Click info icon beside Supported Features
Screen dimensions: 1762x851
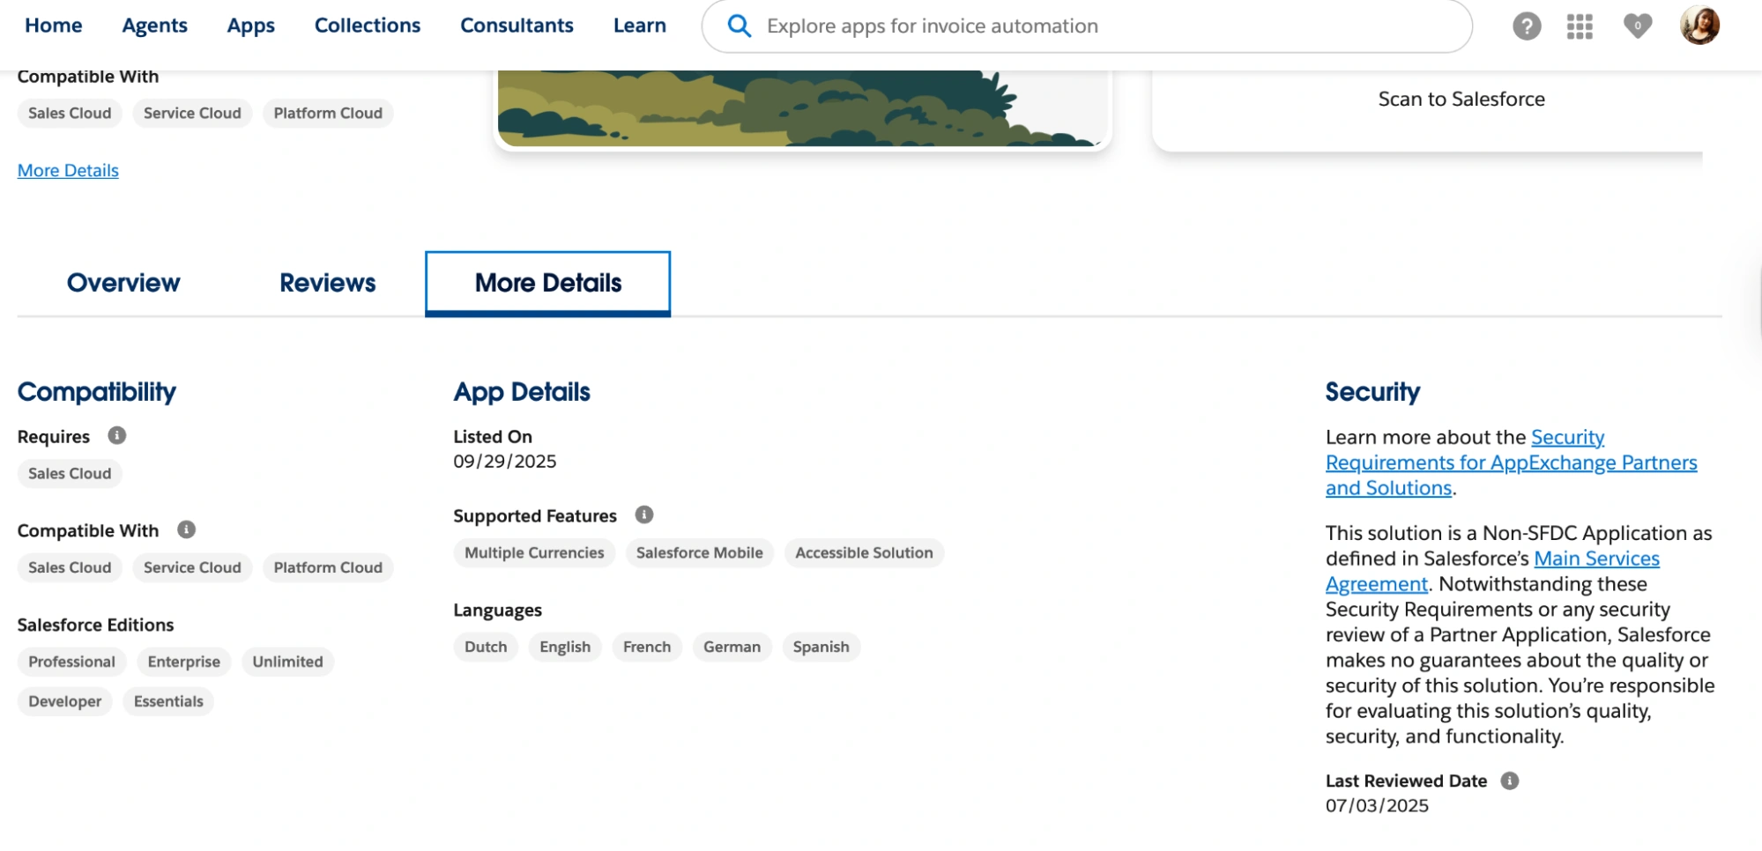pyautogui.click(x=644, y=514)
